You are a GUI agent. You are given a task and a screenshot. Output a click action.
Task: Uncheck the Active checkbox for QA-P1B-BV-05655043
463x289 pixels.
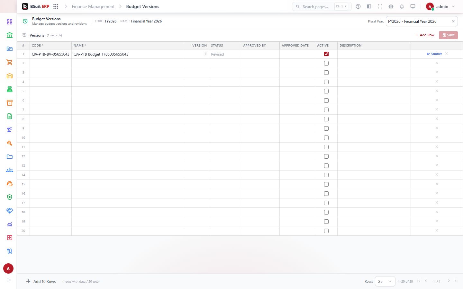[326, 54]
